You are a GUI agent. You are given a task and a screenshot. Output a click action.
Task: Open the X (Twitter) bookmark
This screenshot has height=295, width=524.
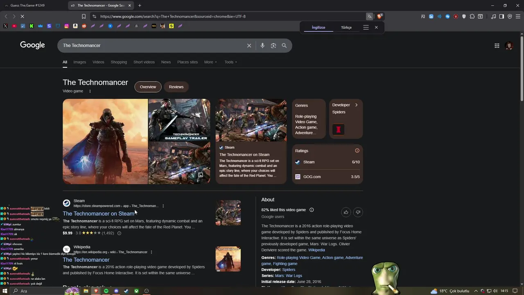(5, 26)
